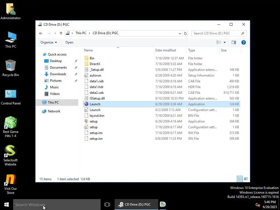This screenshot has width=280, height=210.
Task: Sort by Date modified column
Action: coord(170,50)
